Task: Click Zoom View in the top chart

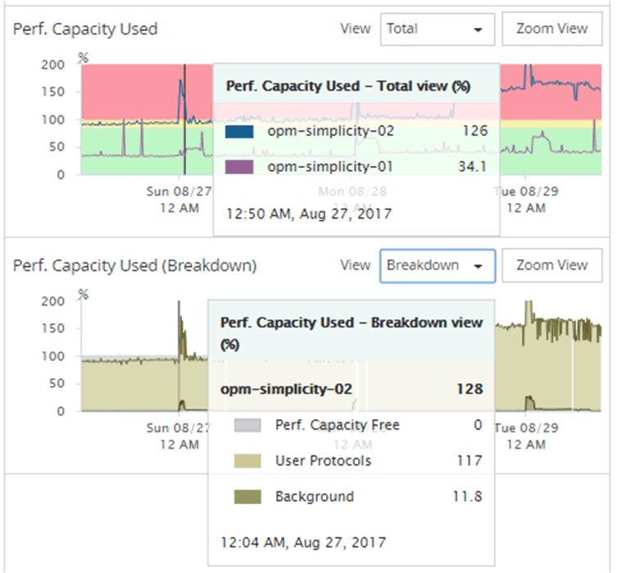Action: pos(551,29)
